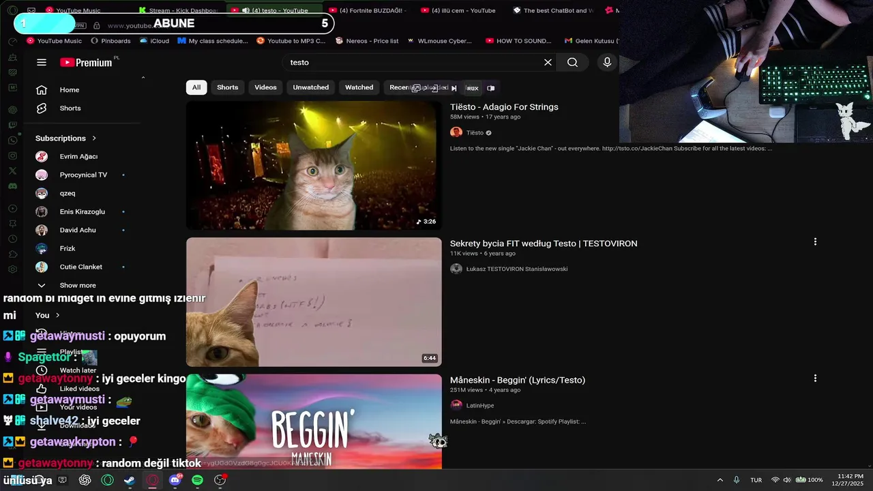Open Discord from the taskbar
This screenshot has width=873, height=491.
[x=175, y=480]
